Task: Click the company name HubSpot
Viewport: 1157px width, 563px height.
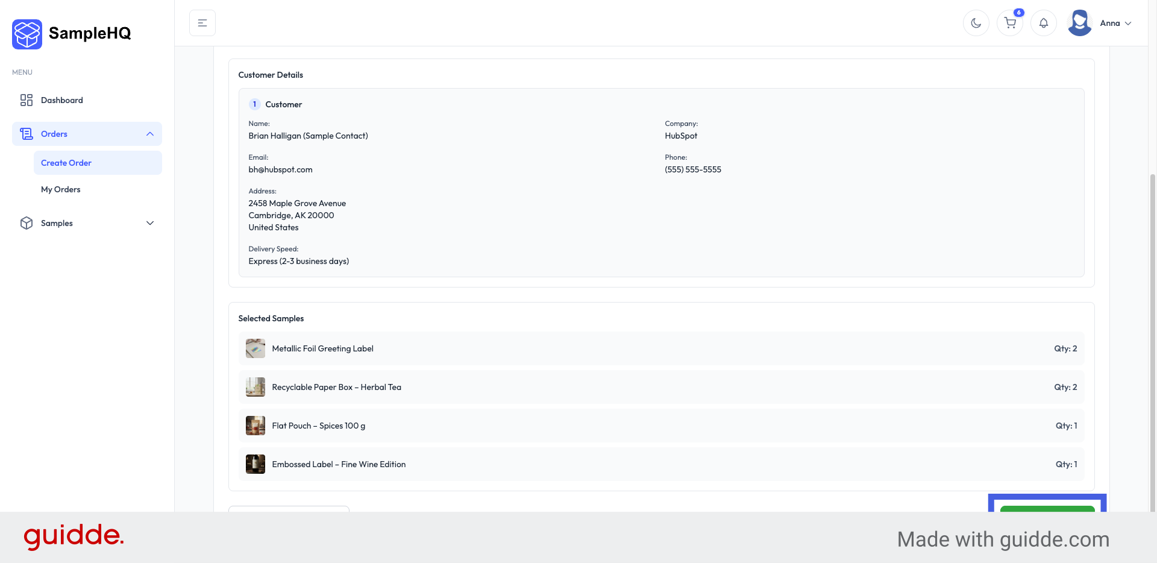Action: [x=681, y=136]
